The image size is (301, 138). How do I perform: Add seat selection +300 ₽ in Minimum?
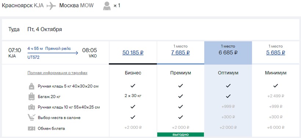276,117
